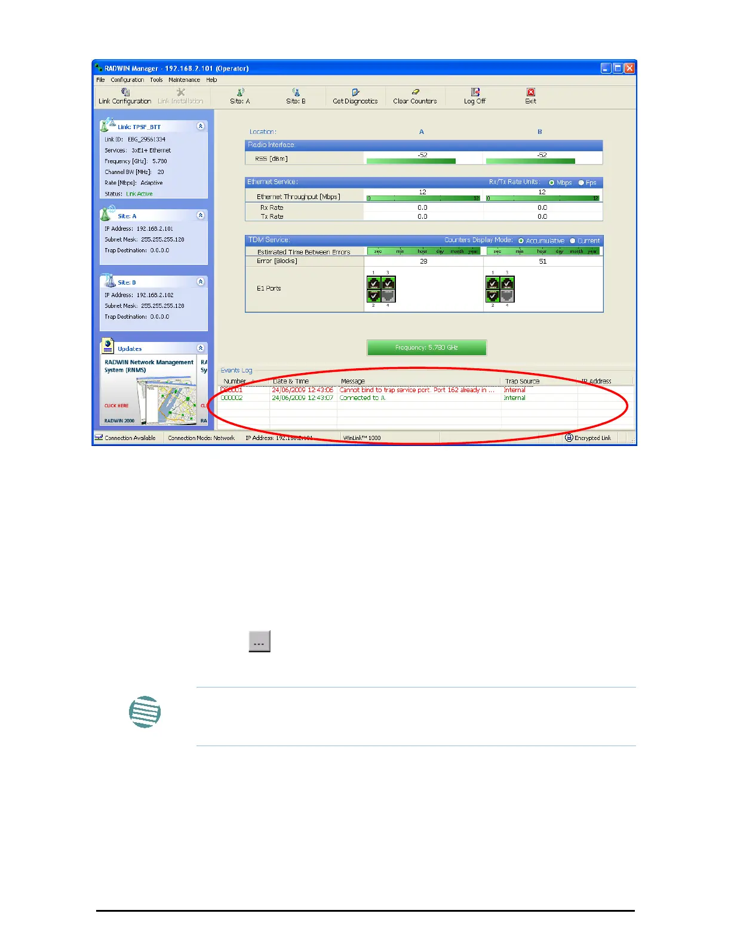Select the Fps rate units radio button
731x947 pixels.
pos(581,182)
